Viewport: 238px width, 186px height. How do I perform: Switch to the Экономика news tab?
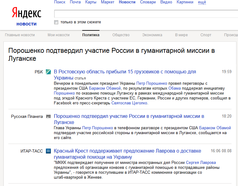pos(152,35)
